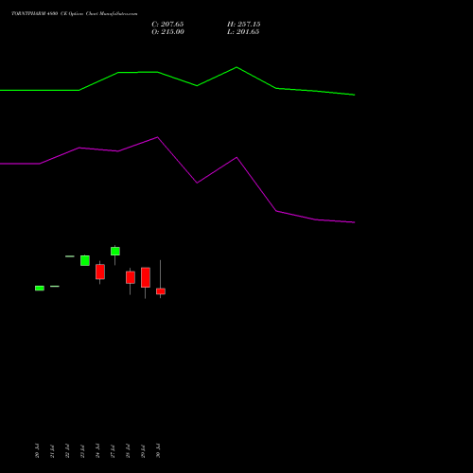Click the green candle for 23 Jul
This screenshot has height=473, width=473.
[x=85, y=260]
